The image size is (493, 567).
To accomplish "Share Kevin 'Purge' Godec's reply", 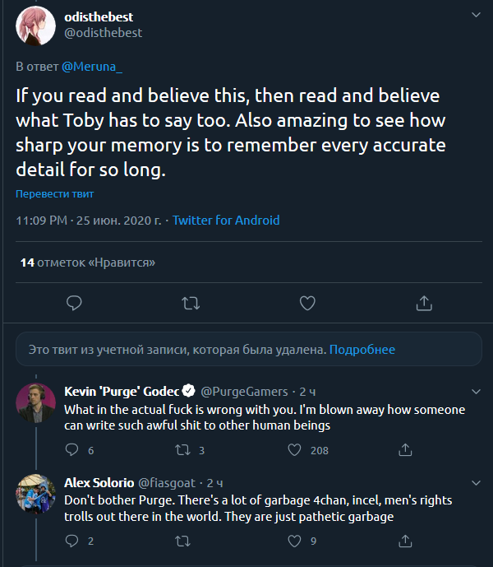I will [404, 450].
